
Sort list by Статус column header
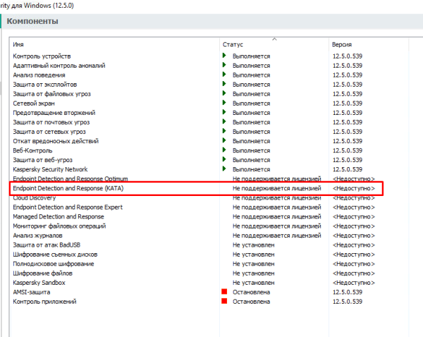tap(233, 44)
